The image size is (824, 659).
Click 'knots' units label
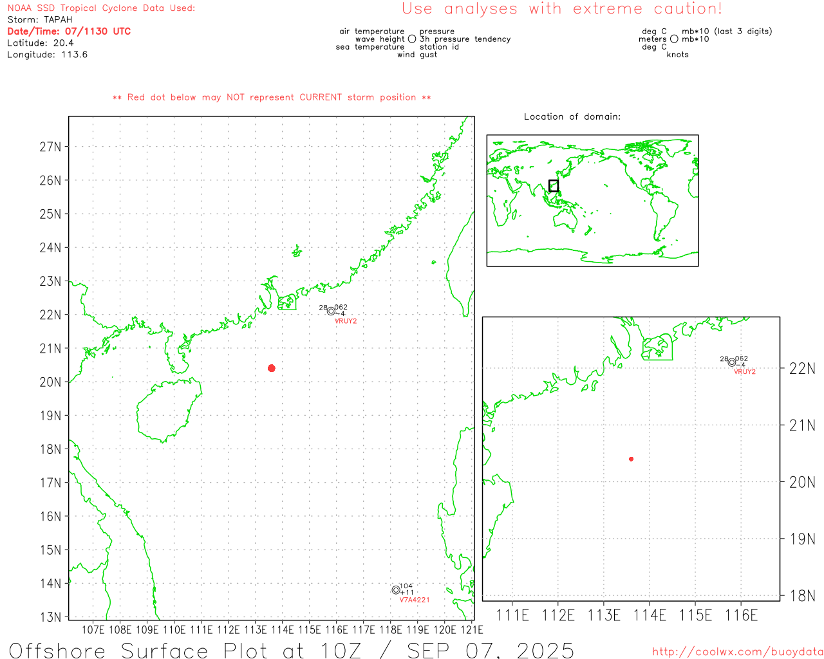[678, 55]
